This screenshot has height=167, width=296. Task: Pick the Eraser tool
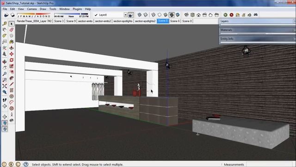12,30
